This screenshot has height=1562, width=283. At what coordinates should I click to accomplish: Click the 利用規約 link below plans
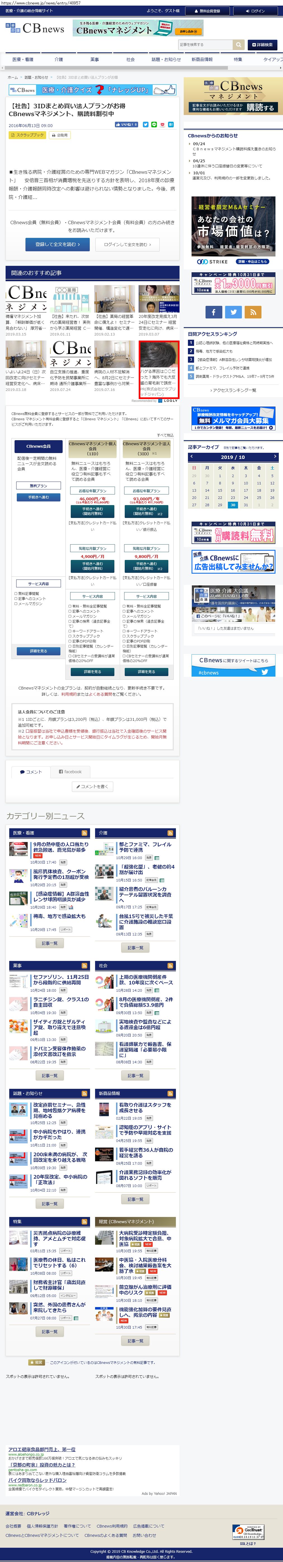69,694
